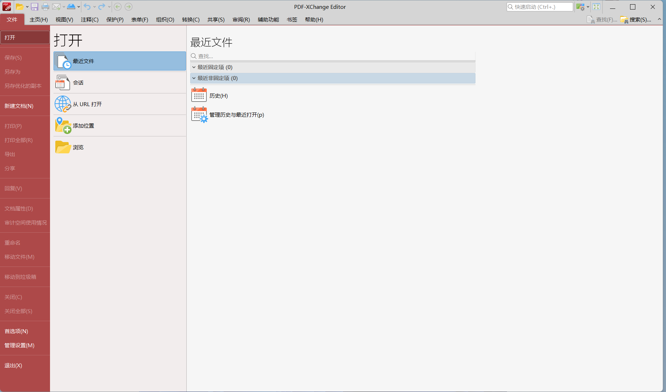The width and height of the screenshot is (666, 392).
Task: Open the 表单(F) ribbon tab
Action: pyautogui.click(x=140, y=20)
